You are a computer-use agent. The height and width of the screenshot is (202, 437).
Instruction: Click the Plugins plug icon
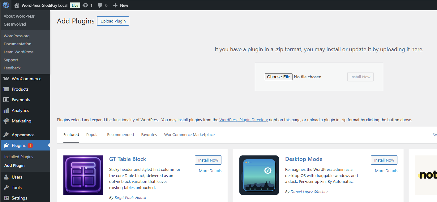point(6,145)
